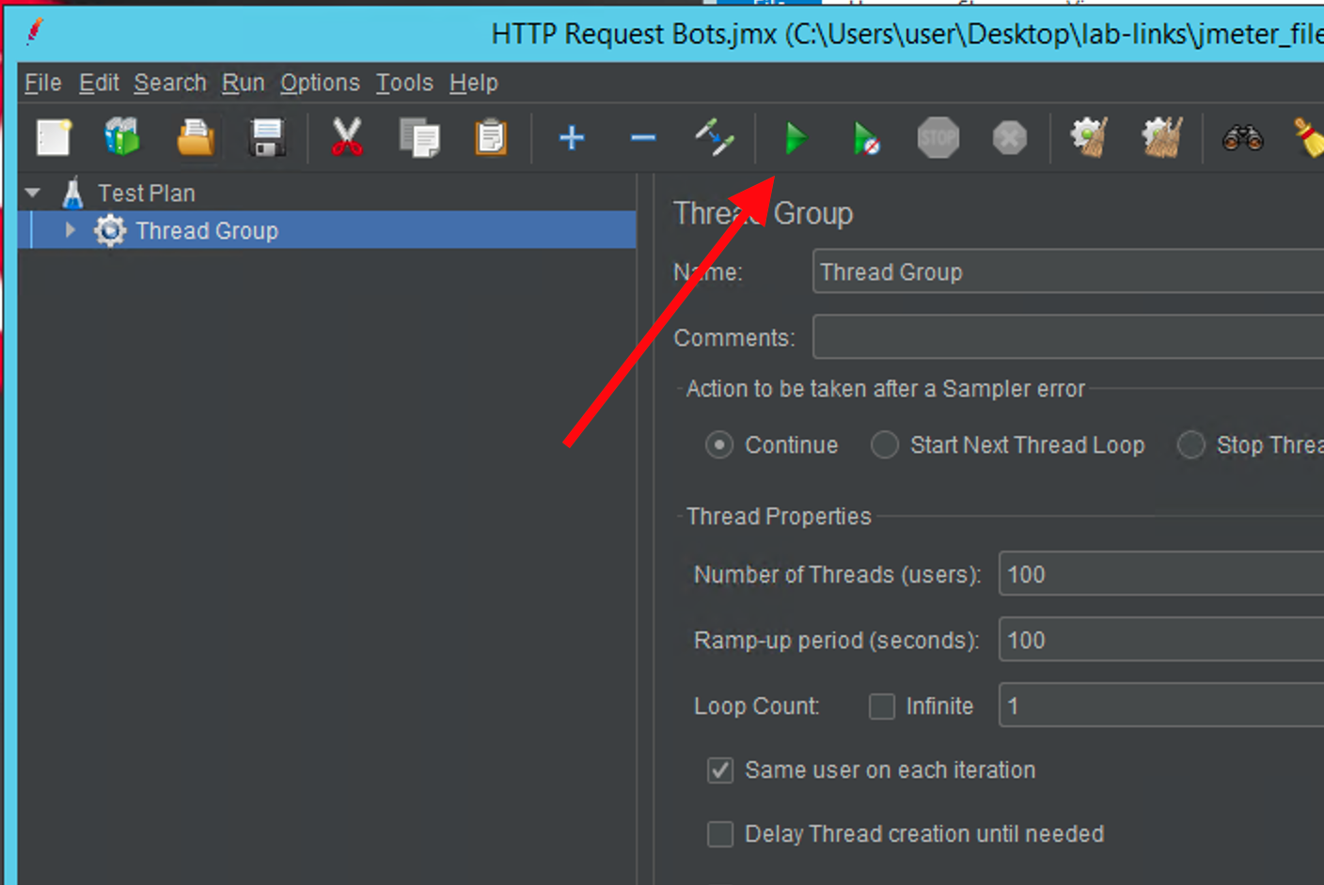1324x885 pixels.
Task: Open the Options menu
Action: pos(320,83)
